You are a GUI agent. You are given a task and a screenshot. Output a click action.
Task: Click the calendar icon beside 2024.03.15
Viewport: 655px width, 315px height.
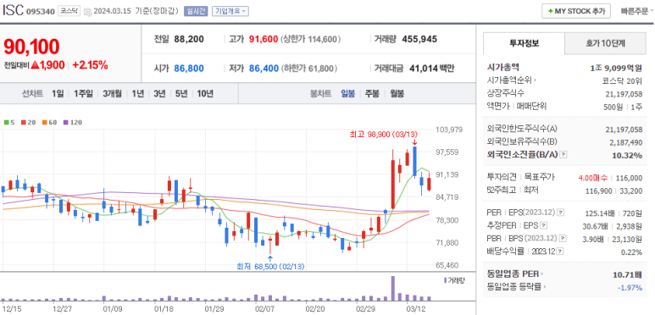(87, 12)
